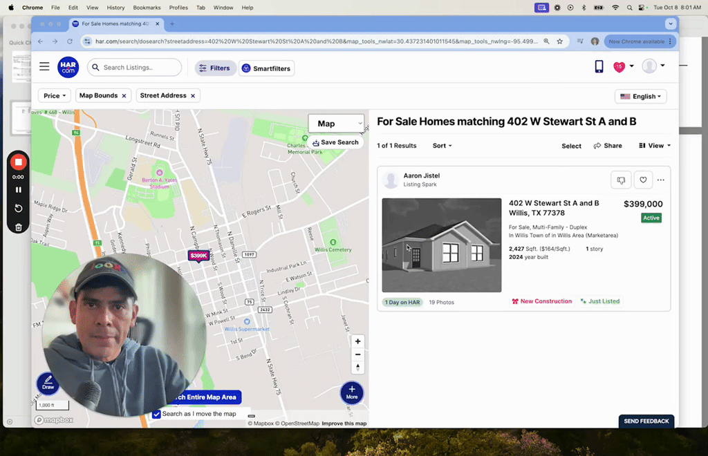
Task: Click the Search Entire Map Area button
Action: [x=203, y=397]
